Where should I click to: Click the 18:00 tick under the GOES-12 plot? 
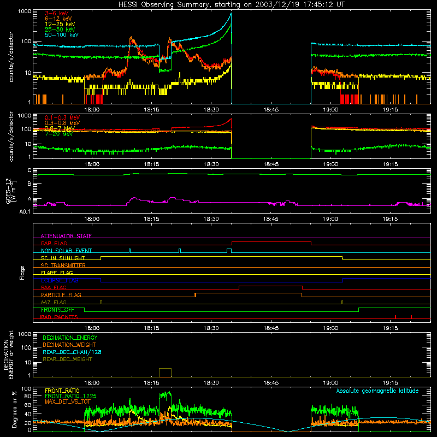point(92,219)
